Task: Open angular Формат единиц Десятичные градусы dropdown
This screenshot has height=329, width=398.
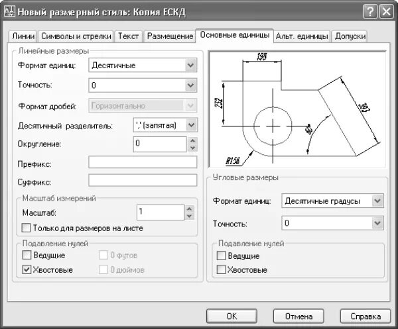Action: click(332, 201)
